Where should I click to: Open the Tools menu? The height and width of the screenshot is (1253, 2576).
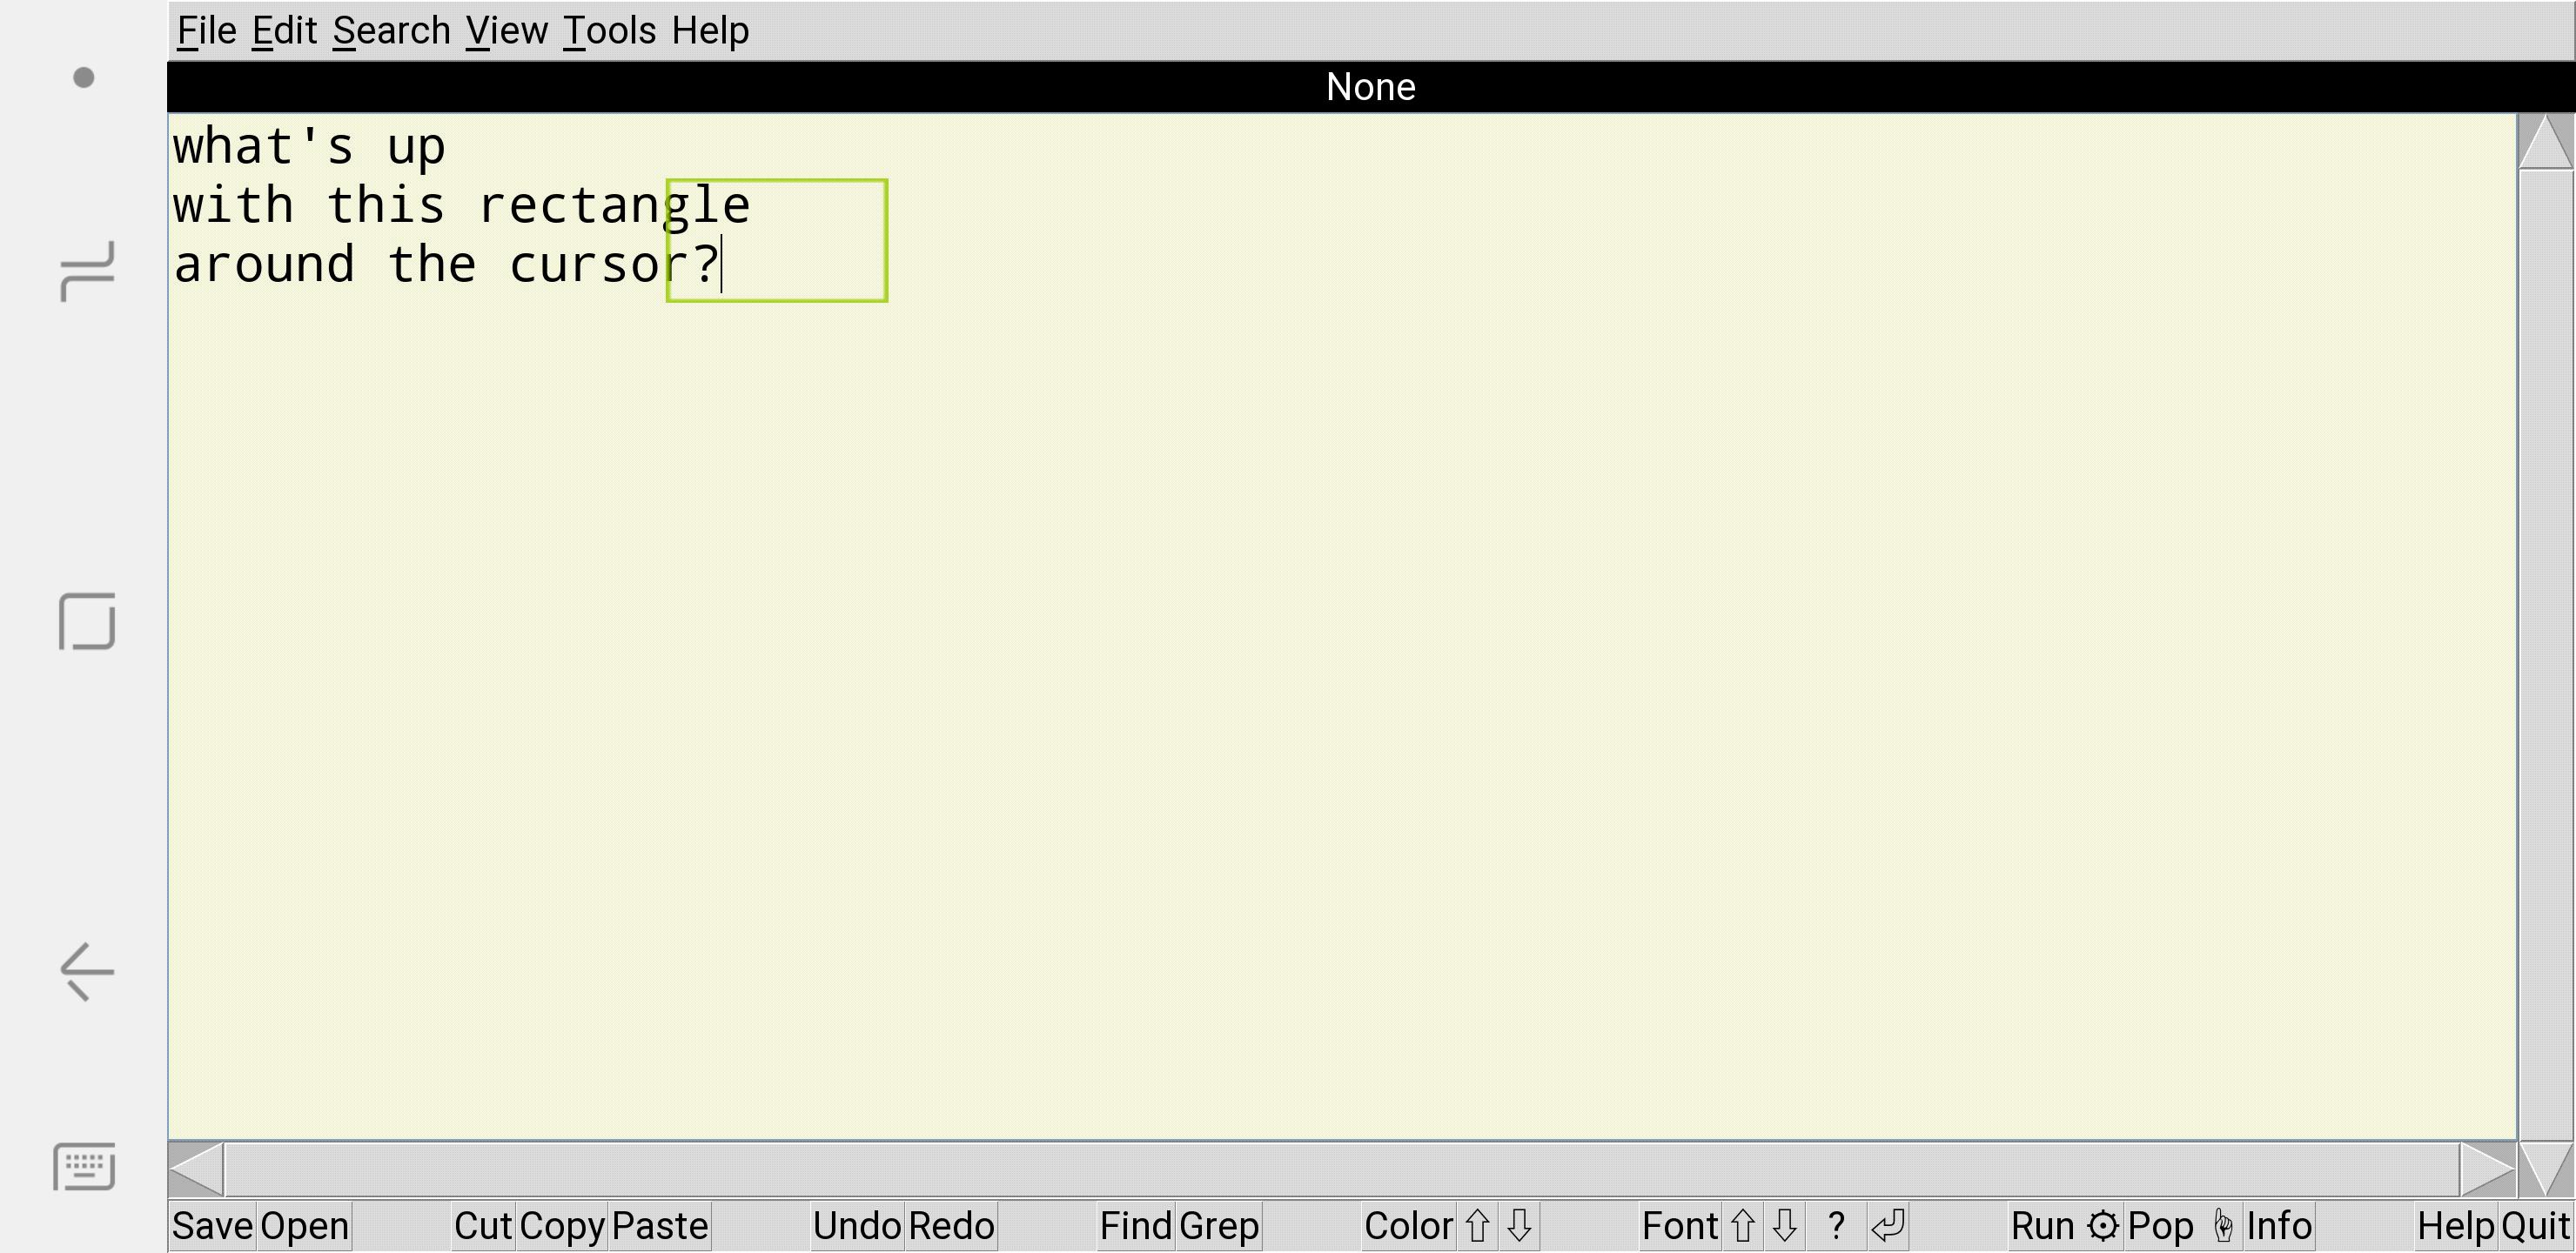pos(609,31)
